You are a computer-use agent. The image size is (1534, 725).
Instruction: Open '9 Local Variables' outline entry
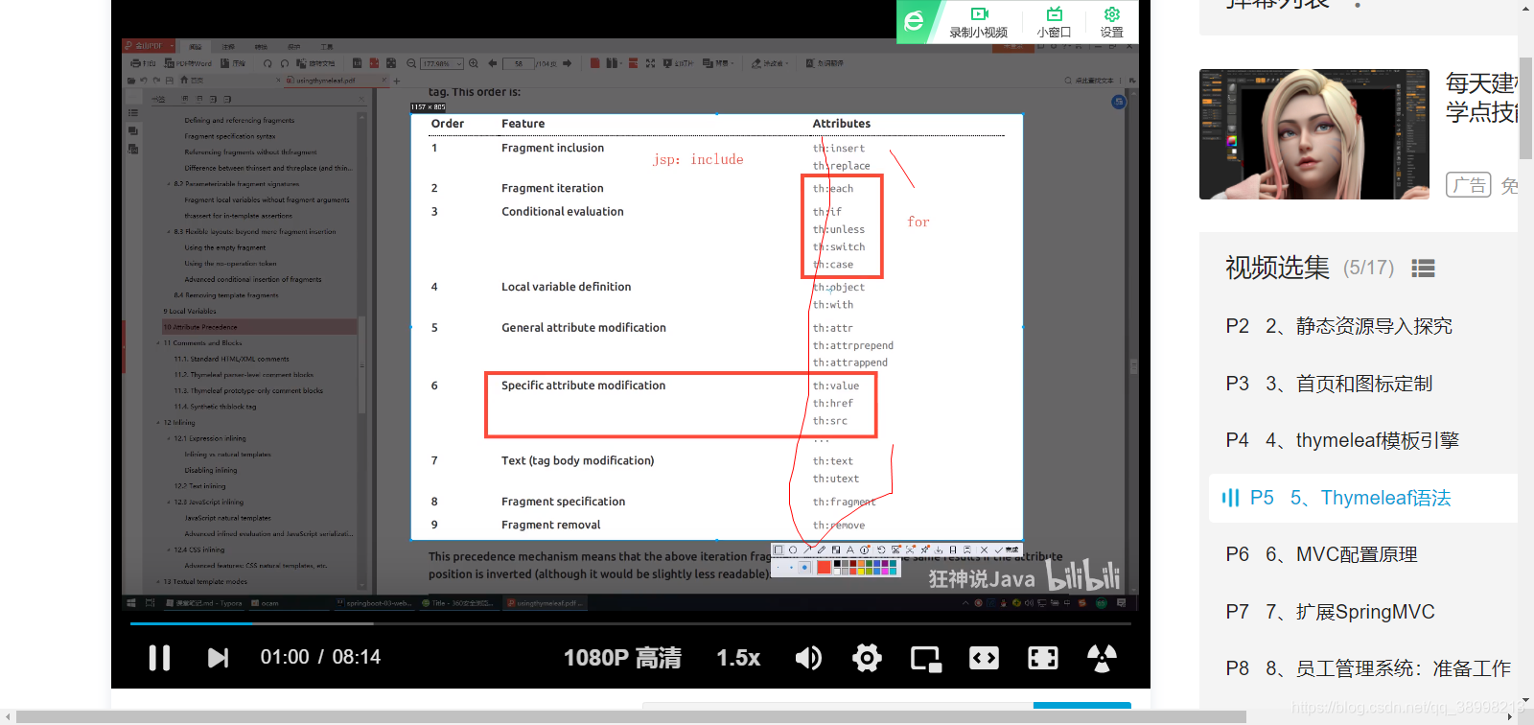[190, 312]
